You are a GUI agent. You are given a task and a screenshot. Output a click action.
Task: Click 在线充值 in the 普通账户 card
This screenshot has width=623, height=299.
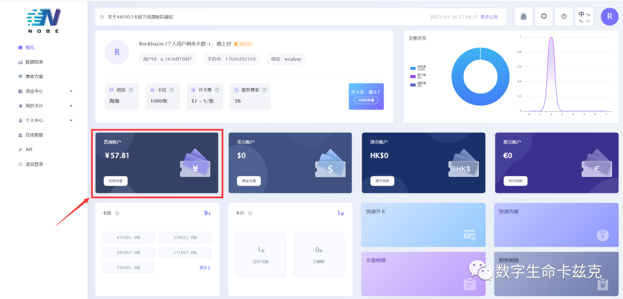tap(115, 181)
